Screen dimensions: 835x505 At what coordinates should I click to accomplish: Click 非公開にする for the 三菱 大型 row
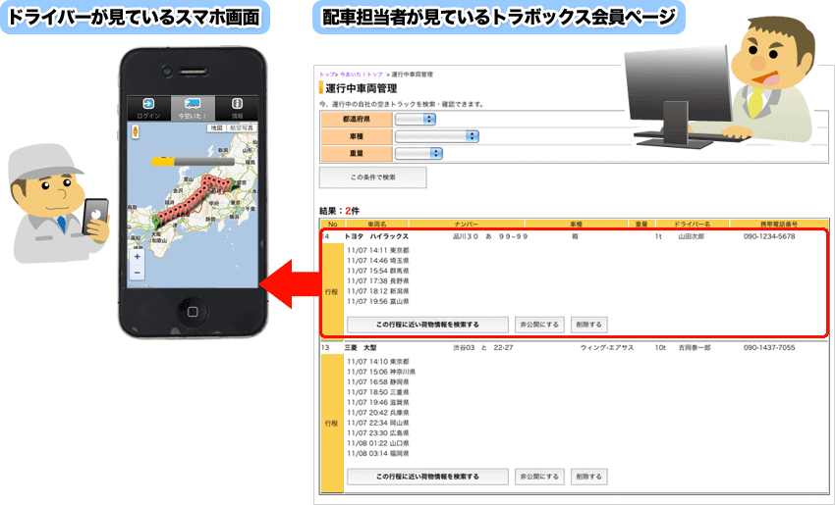pos(539,477)
